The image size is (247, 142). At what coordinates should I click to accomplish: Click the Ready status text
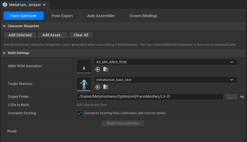(x=12, y=131)
